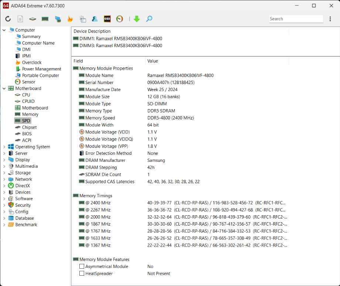Expand the Config node

coord(4,212)
